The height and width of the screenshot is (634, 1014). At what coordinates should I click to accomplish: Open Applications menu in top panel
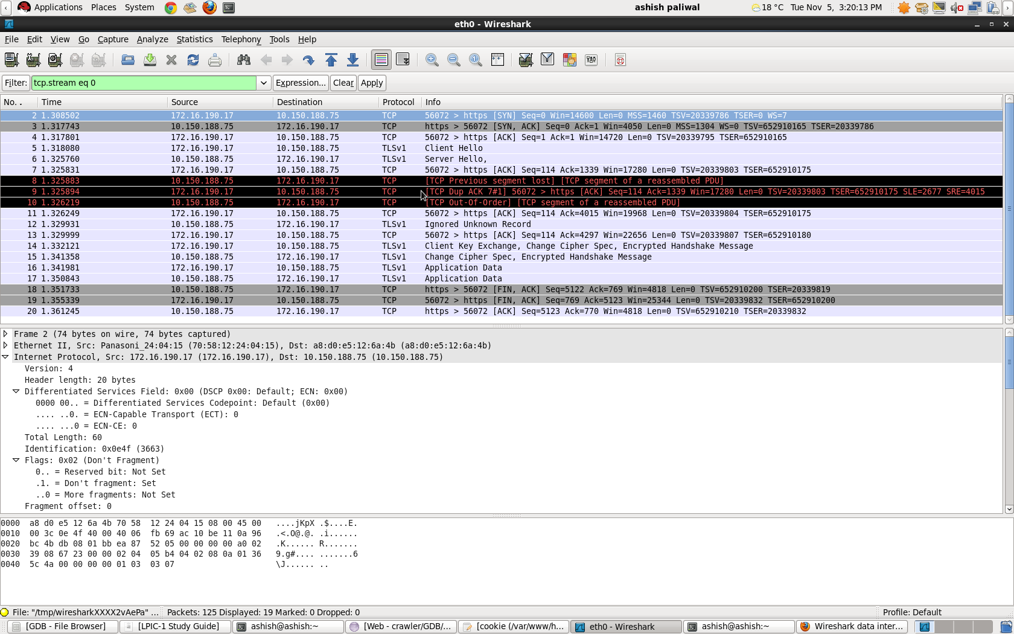pos(58,7)
